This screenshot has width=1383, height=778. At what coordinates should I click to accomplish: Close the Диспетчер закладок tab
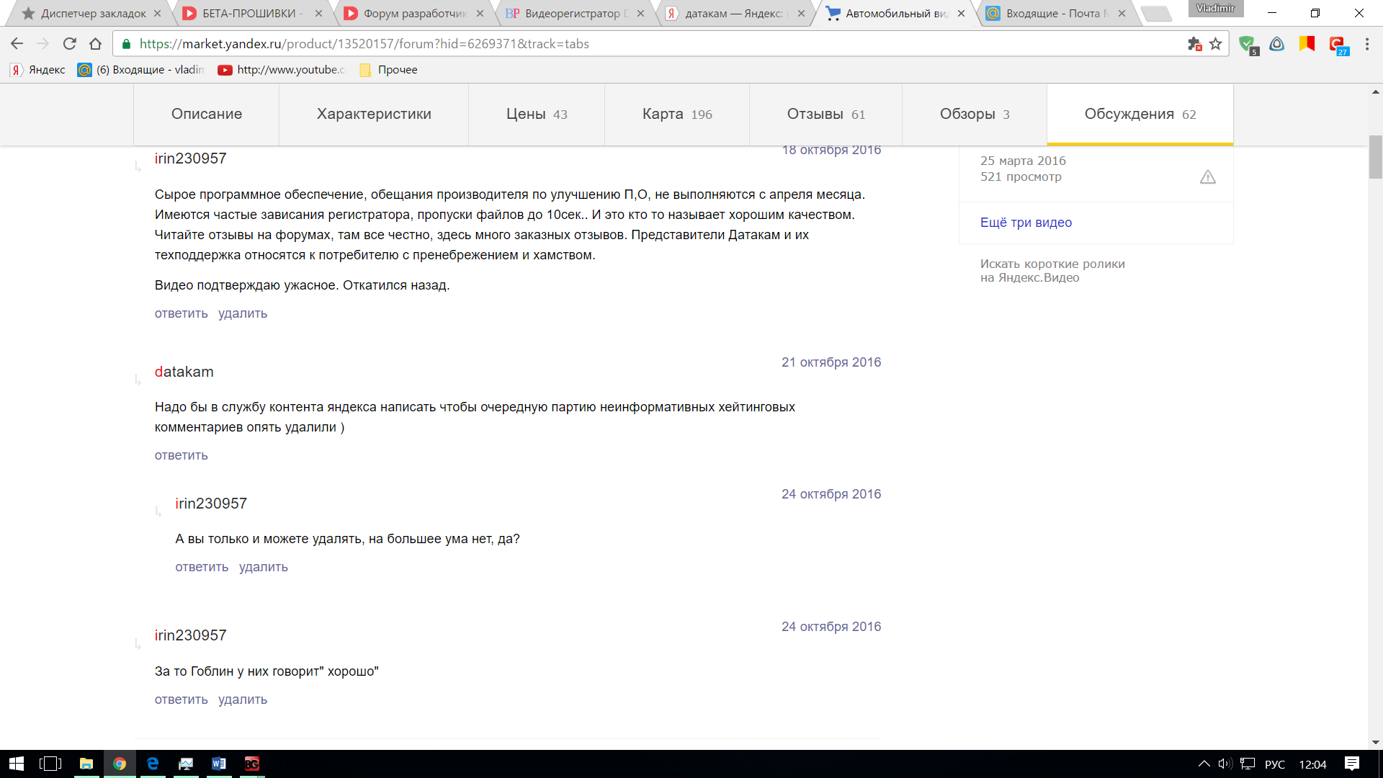pyautogui.click(x=157, y=13)
